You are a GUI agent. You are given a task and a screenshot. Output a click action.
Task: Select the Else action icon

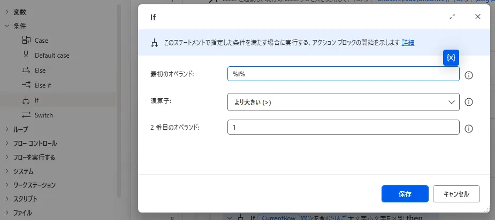pyautogui.click(x=26, y=70)
